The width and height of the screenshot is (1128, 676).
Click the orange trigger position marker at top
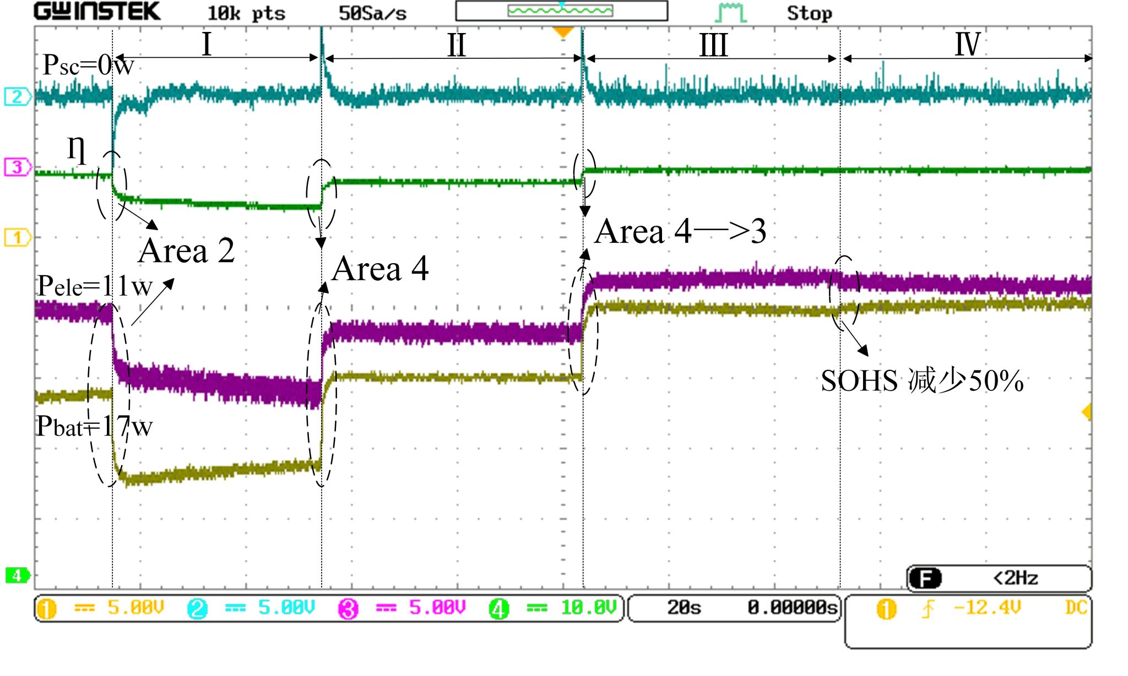[563, 32]
